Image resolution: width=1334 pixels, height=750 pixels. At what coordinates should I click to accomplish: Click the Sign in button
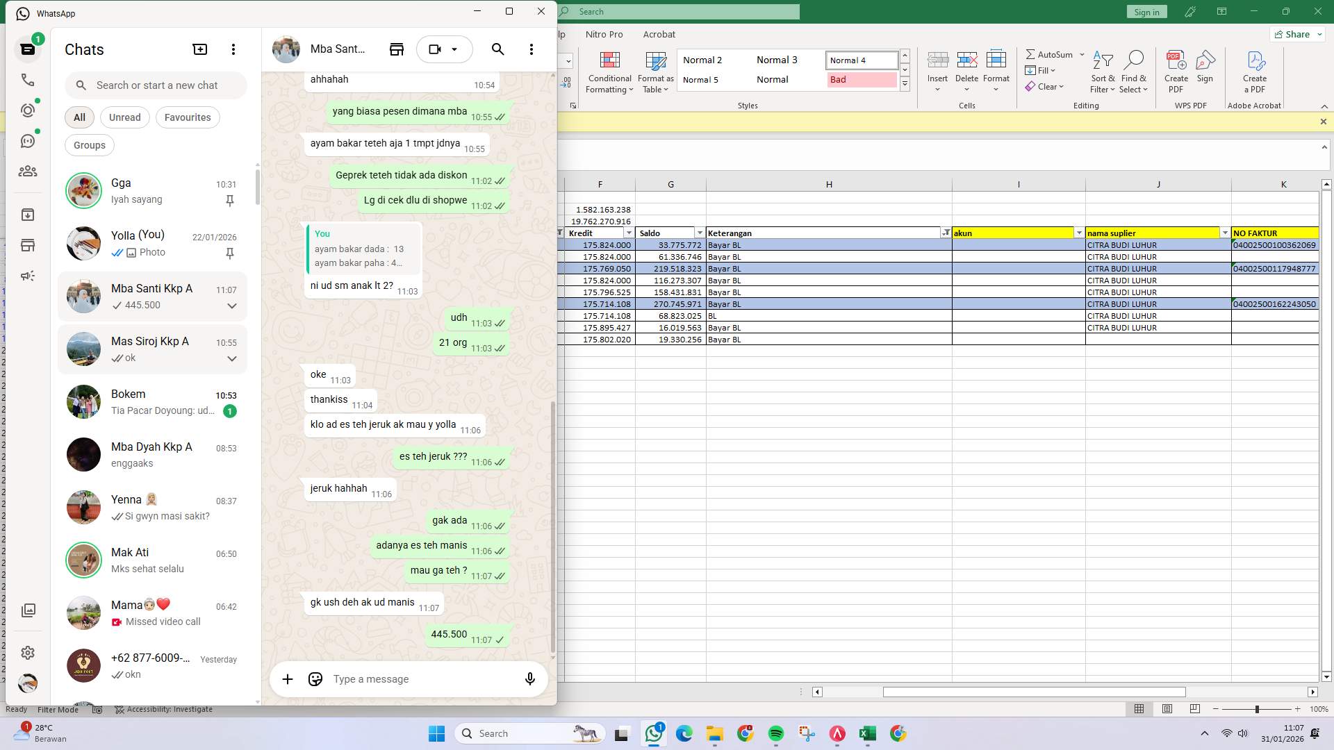click(x=1146, y=11)
